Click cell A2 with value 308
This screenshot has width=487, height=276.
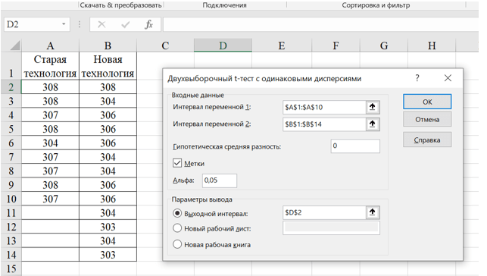tap(50, 87)
